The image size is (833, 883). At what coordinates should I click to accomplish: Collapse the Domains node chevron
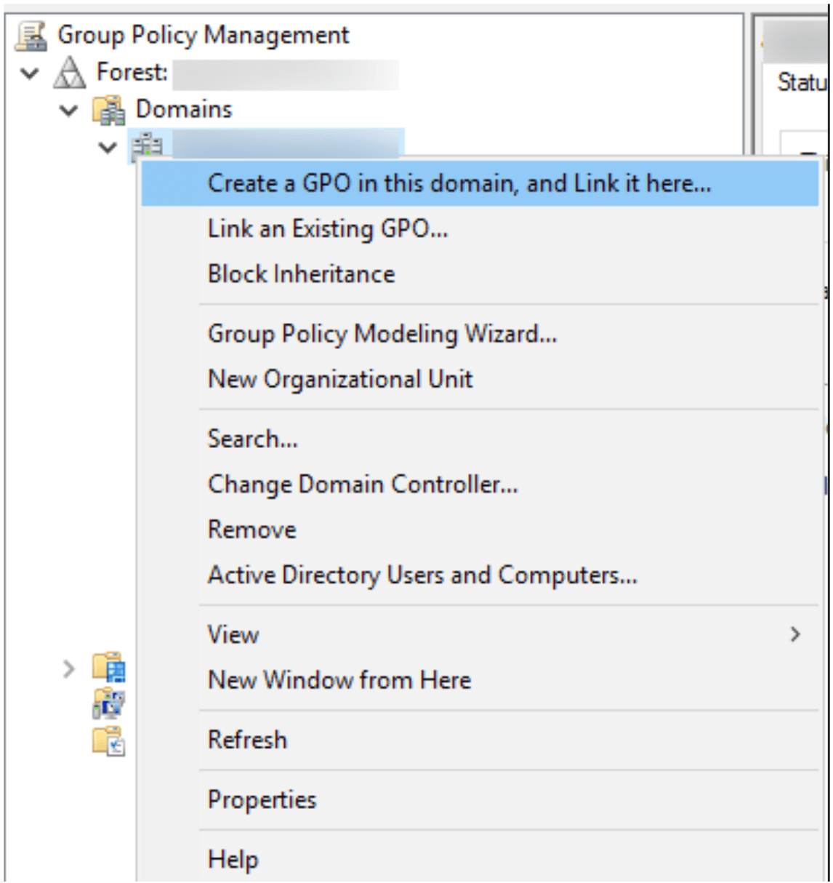point(69,111)
